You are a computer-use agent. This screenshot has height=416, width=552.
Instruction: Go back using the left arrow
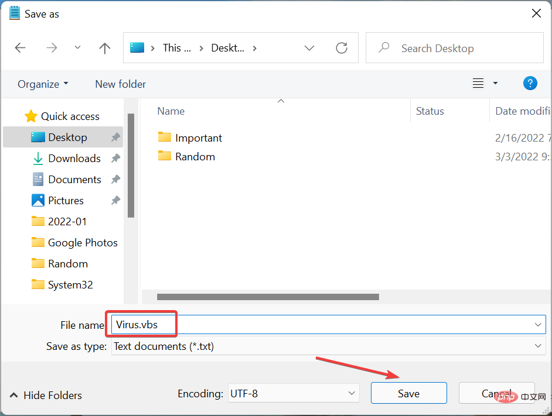pyautogui.click(x=20, y=48)
